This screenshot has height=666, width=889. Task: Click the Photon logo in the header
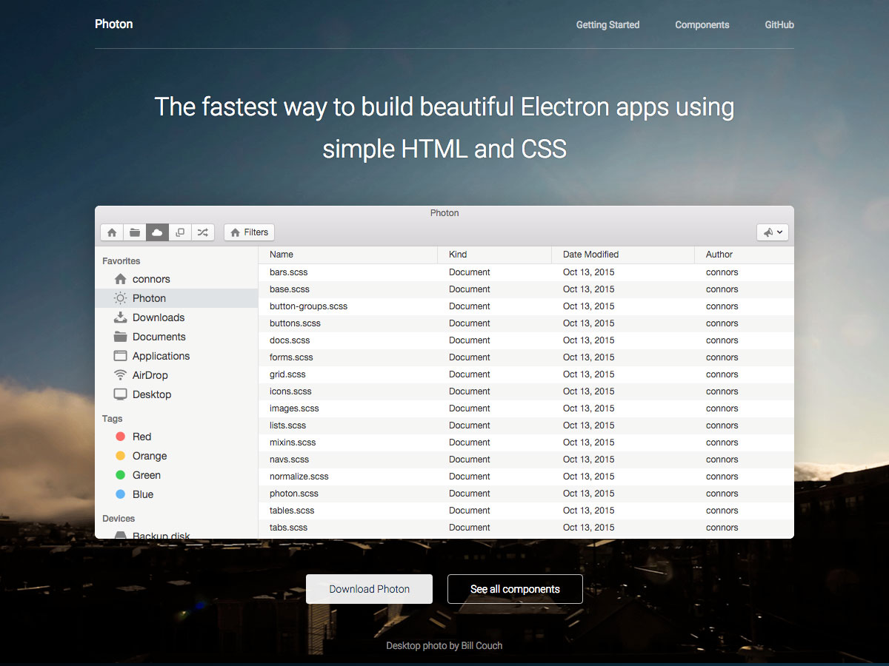pyautogui.click(x=114, y=24)
